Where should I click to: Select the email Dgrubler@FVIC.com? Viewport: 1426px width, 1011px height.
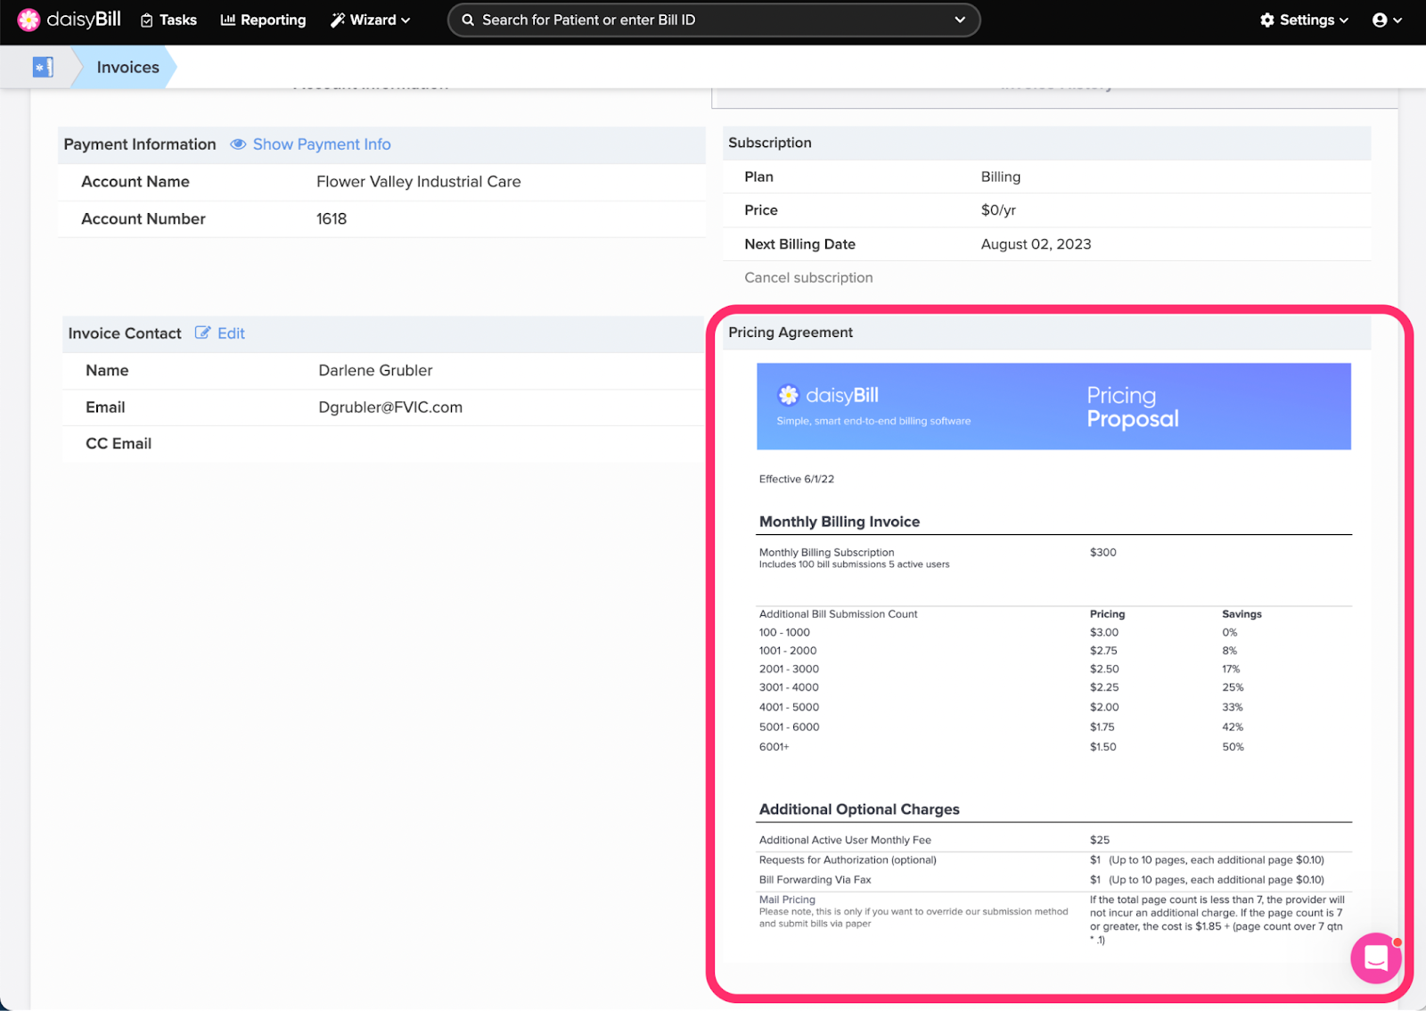[390, 407]
